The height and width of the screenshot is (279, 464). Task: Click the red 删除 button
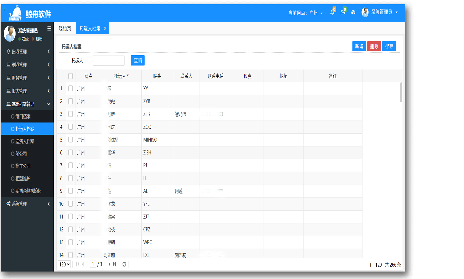[374, 46]
